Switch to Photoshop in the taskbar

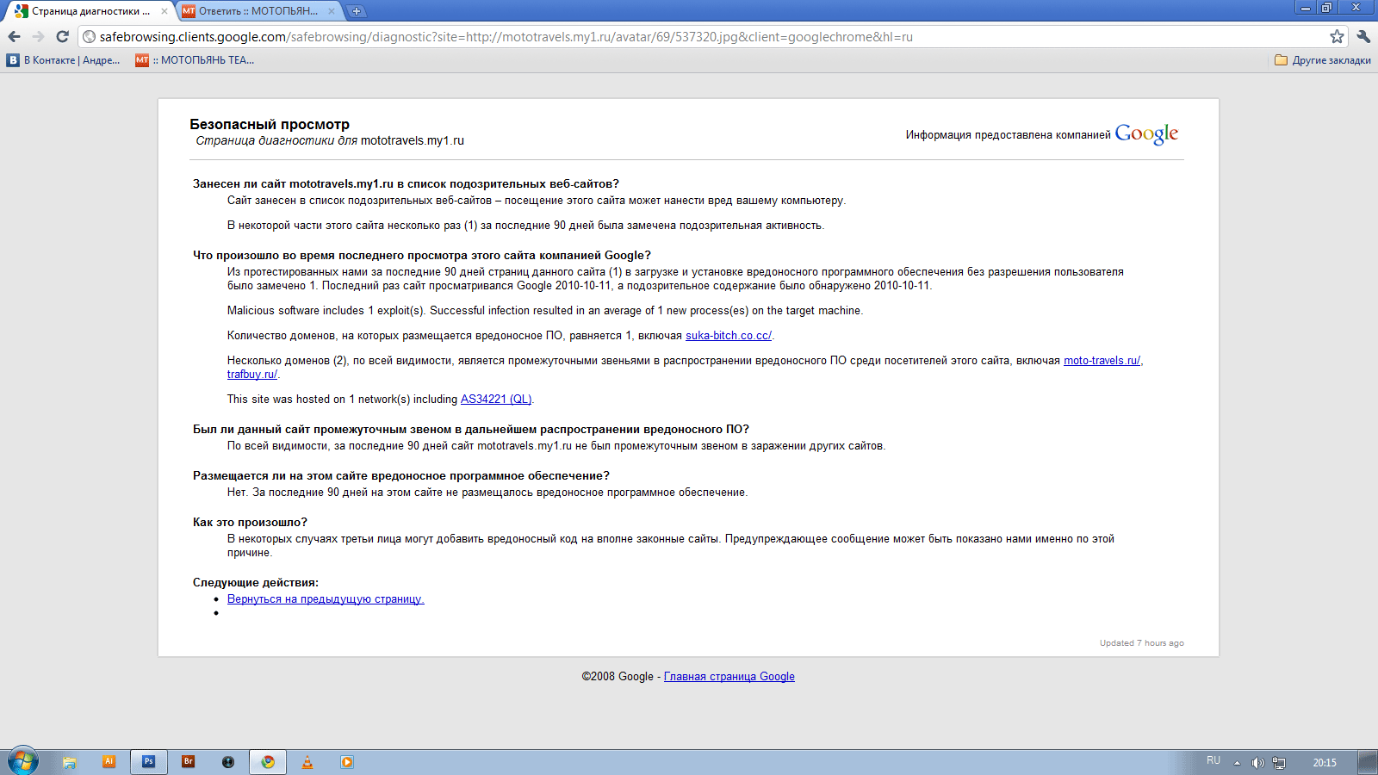pos(148,762)
